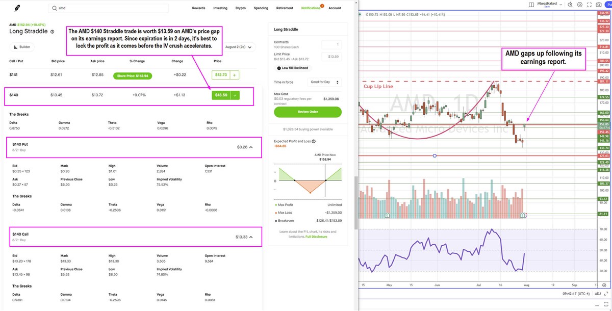Image resolution: width=612 pixels, height=311 pixels.
Task: Click the search magnifier icon
Action: tap(55, 8)
